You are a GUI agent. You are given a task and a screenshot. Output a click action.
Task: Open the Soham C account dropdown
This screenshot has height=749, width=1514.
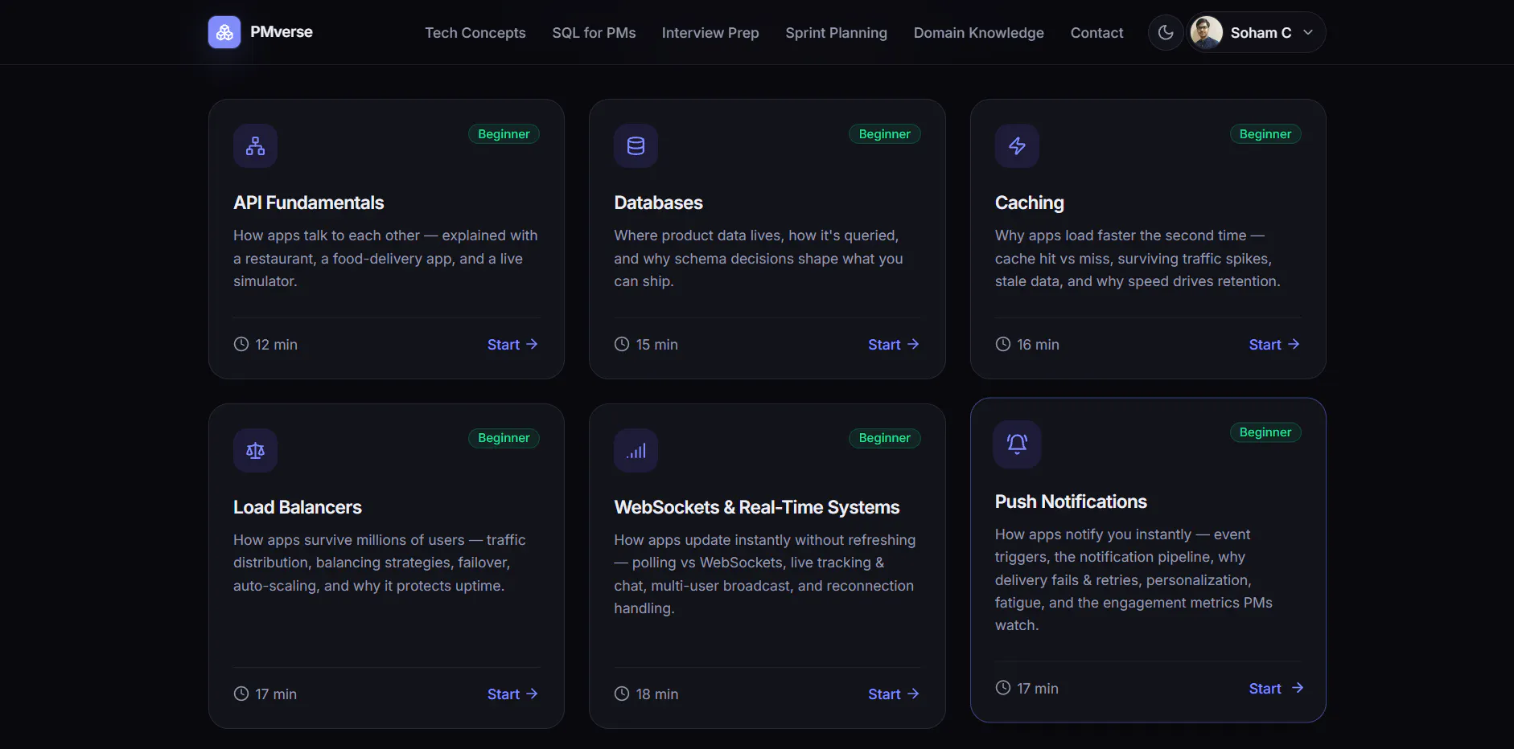1257,33
